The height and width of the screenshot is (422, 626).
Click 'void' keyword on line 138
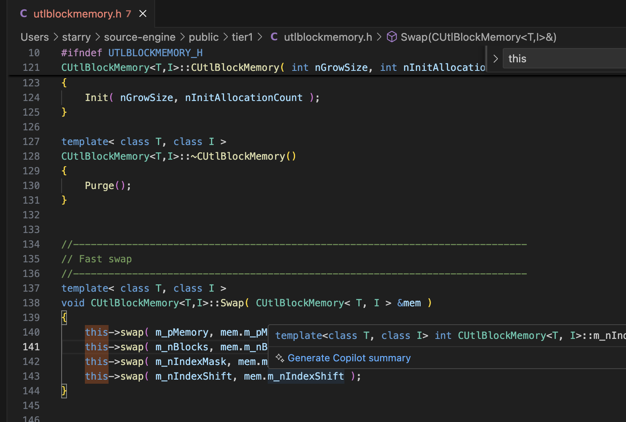point(73,303)
